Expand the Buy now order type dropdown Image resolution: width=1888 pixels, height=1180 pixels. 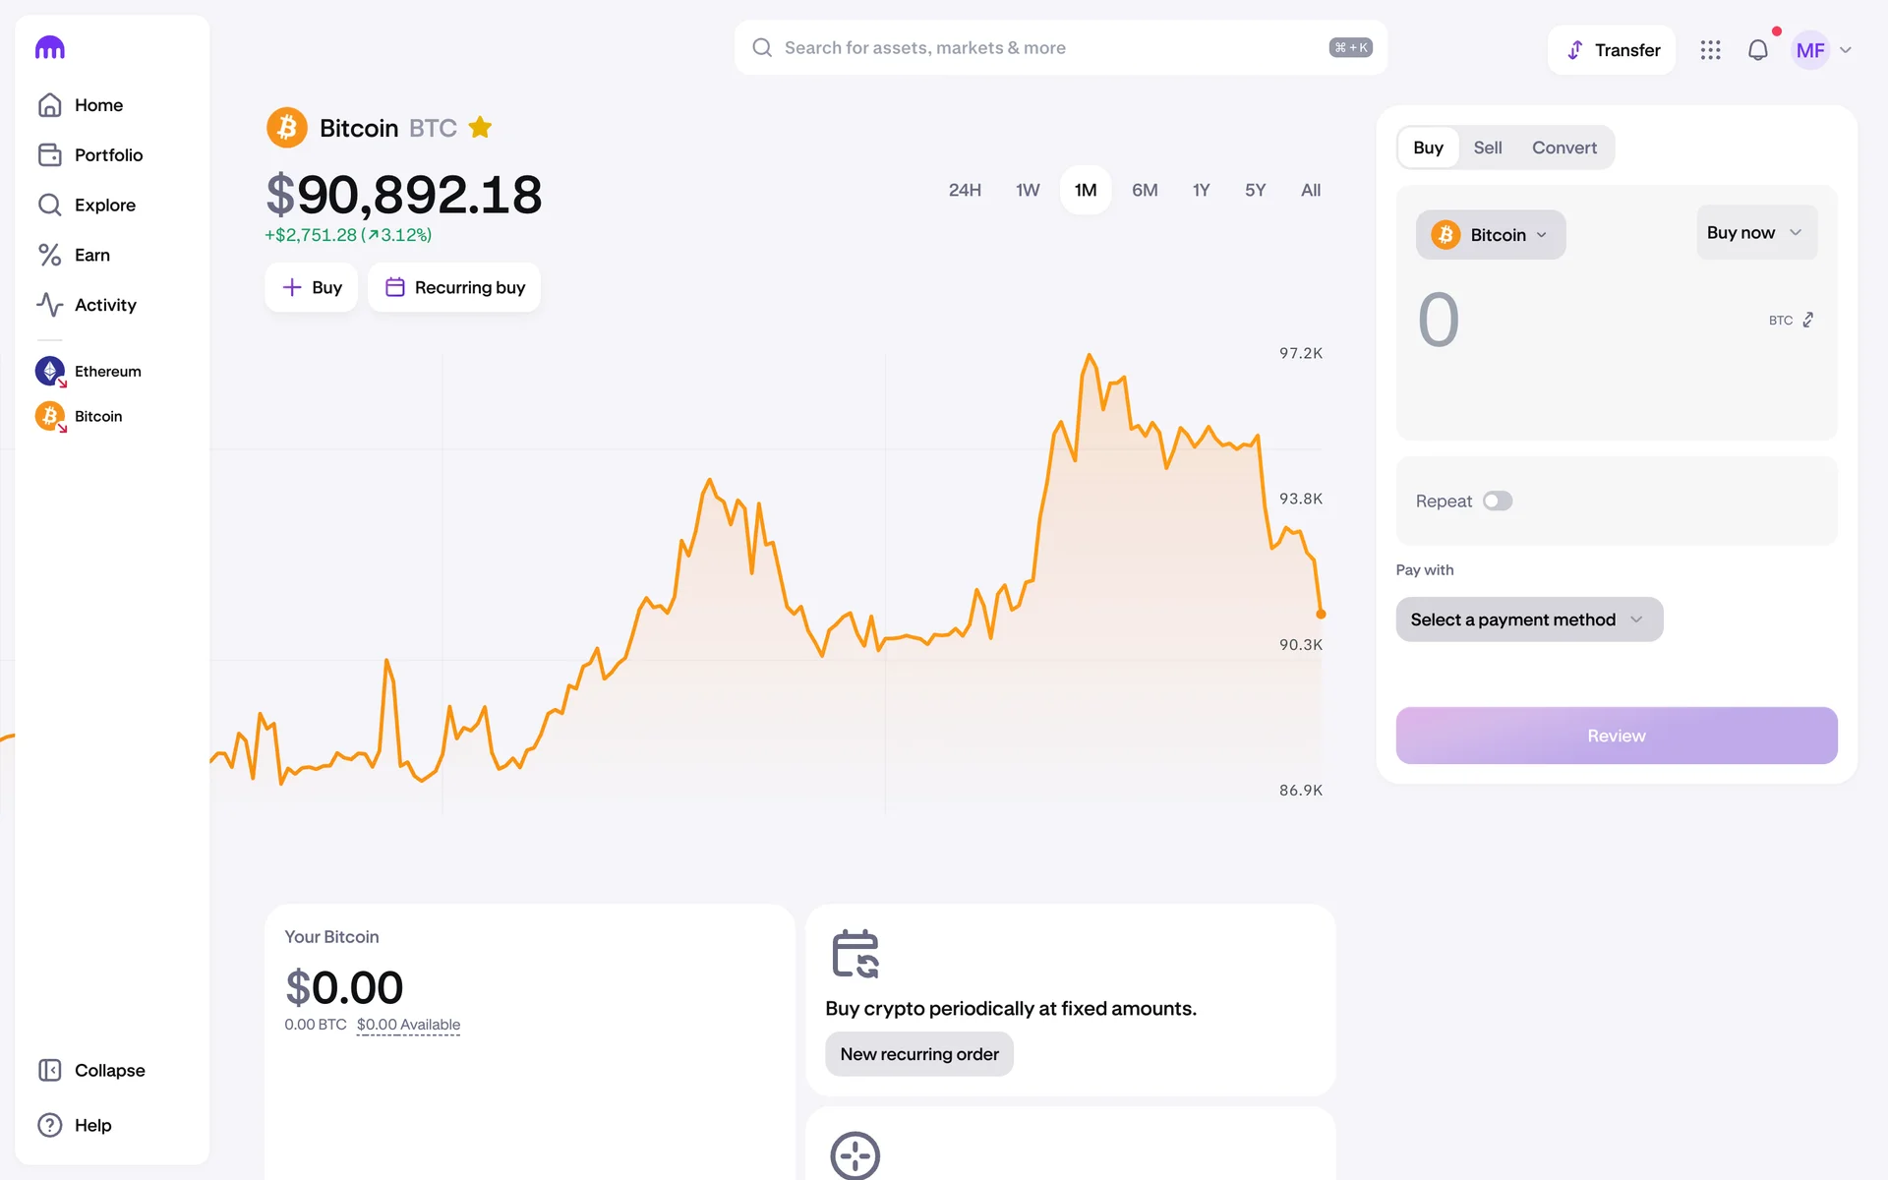point(1755,233)
